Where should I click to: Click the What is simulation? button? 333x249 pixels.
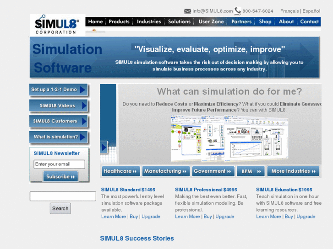[59, 137]
